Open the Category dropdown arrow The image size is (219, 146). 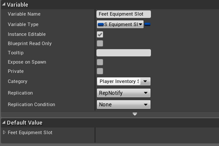click(145, 82)
